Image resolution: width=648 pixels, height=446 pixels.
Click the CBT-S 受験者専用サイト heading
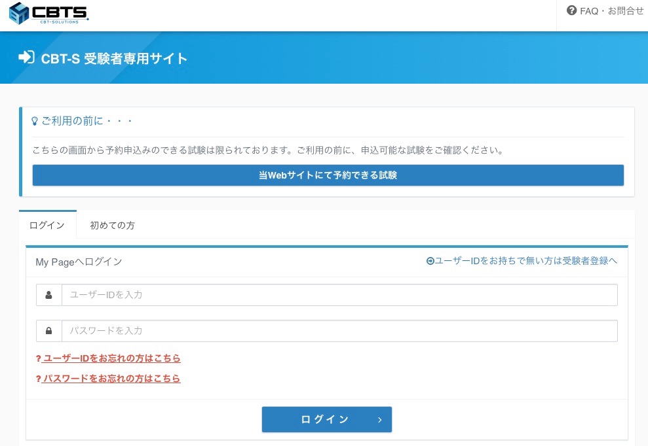coord(114,59)
